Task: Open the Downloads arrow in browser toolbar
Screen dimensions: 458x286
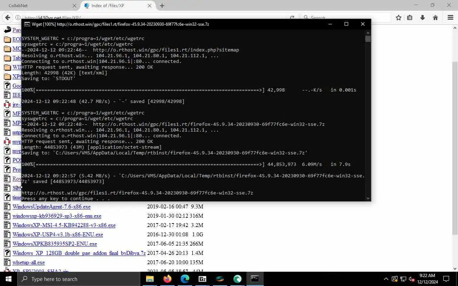Action: coord(423,18)
